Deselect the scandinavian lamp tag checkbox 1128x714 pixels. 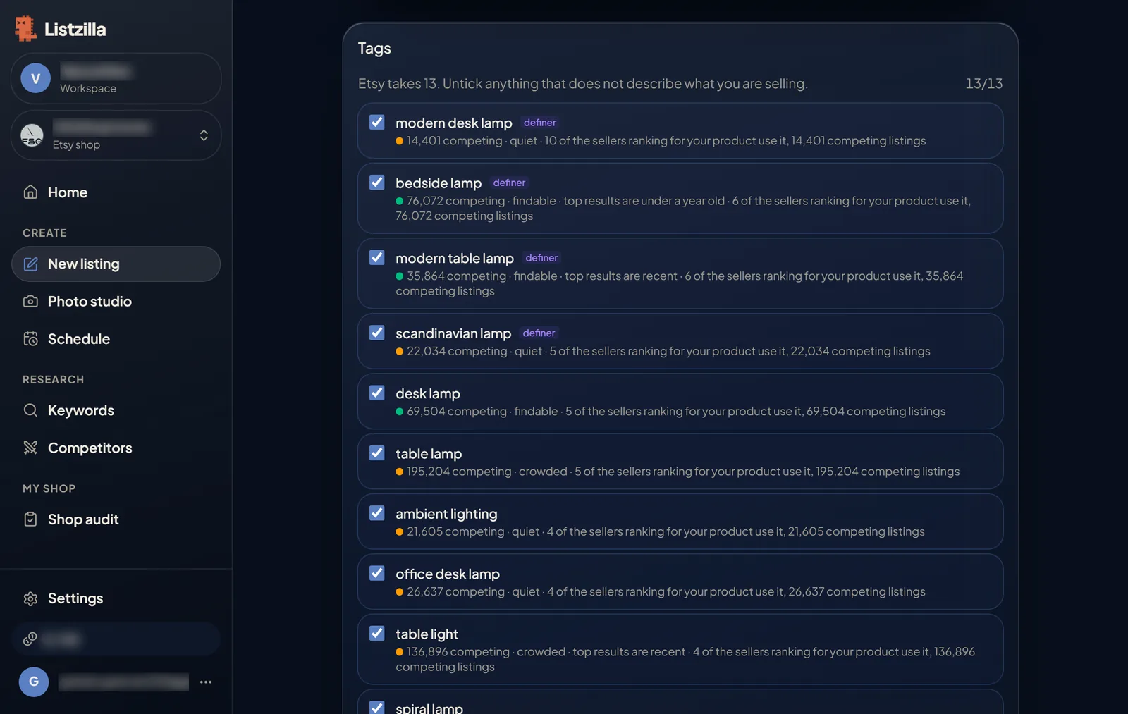pos(377,333)
